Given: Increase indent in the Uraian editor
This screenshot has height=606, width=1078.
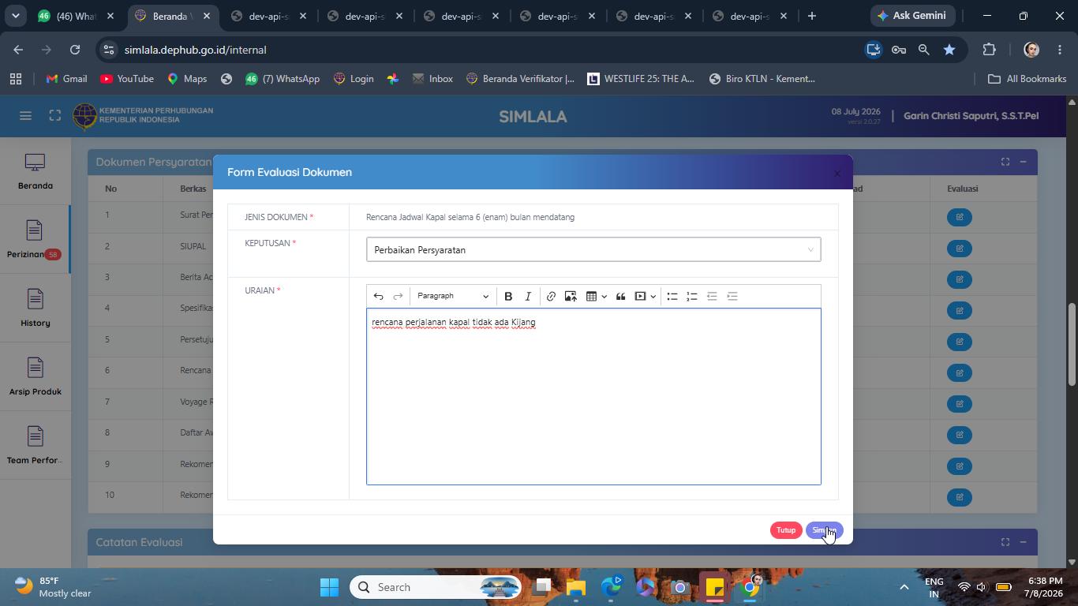Looking at the screenshot, I should click(x=732, y=297).
